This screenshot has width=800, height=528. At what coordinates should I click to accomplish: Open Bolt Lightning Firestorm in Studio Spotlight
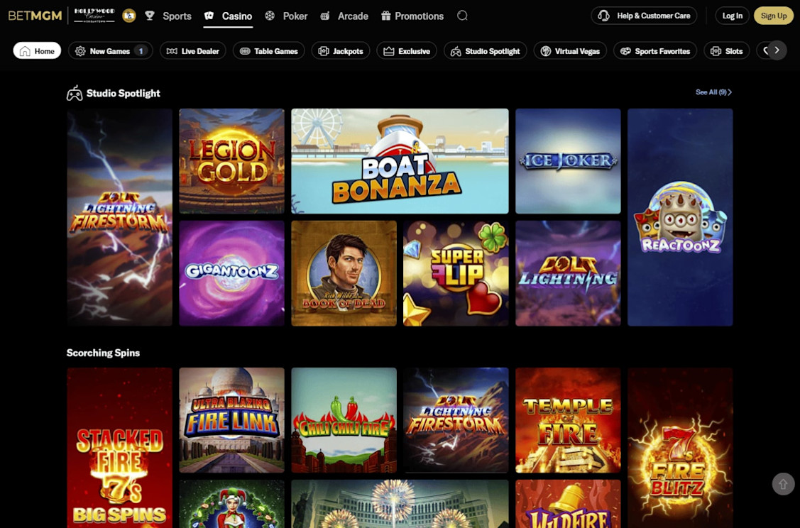click(x=119, y=217)
